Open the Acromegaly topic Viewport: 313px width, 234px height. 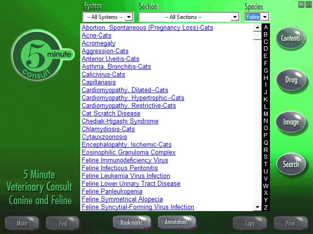click(x=98, y=43)
